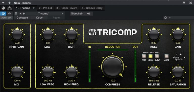Click the Input Gain knob

click(17, 35)
